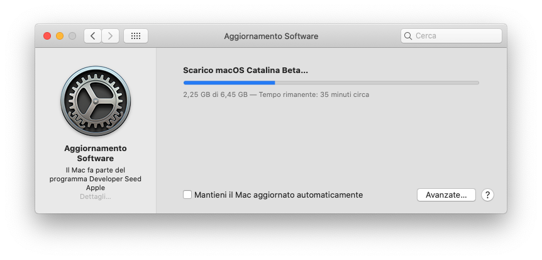Go forward with the right chevron button

(110, 36)
